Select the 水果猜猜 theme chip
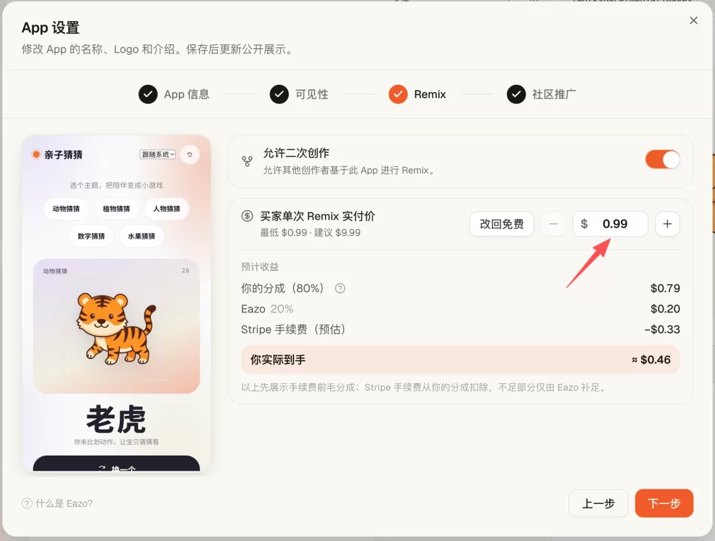 [x=142, y=236]
